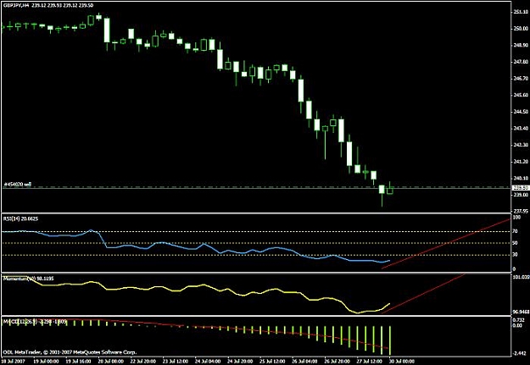Select the #454020 sell order label
This screenshot has width=530, height=365.
pos(17,185)
